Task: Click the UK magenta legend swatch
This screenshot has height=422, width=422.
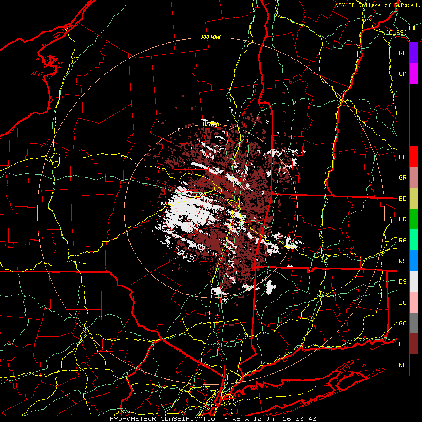Action: coord(414,74)
